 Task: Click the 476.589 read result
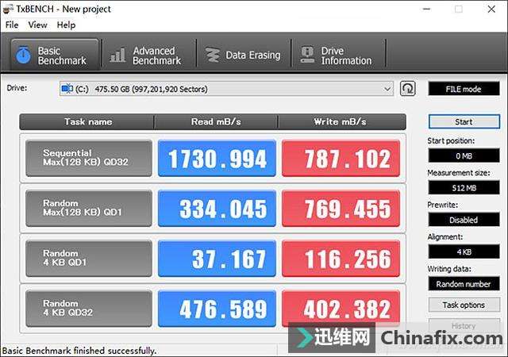(x=217, y=309)
